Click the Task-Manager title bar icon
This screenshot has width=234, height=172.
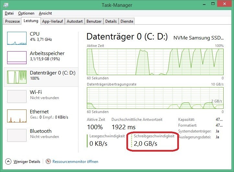(x=6, y=5)
